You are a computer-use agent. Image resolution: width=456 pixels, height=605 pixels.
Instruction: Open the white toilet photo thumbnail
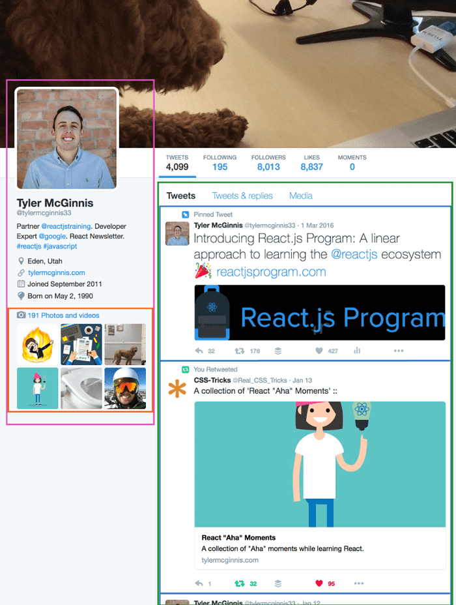click(x=81, y=388)
